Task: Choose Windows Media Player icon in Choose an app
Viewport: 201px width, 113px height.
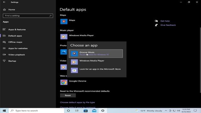Action: click(74, 62)
